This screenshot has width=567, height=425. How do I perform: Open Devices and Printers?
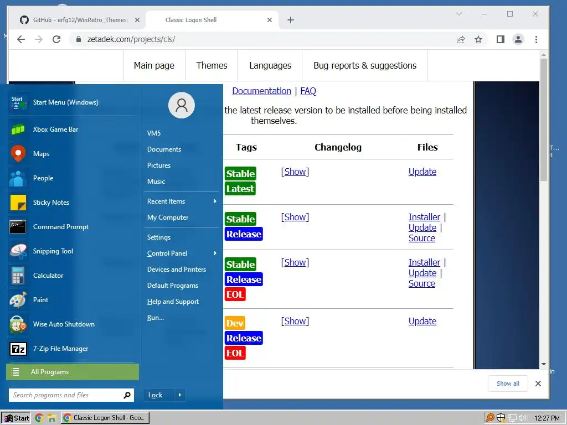coord(177,269)
